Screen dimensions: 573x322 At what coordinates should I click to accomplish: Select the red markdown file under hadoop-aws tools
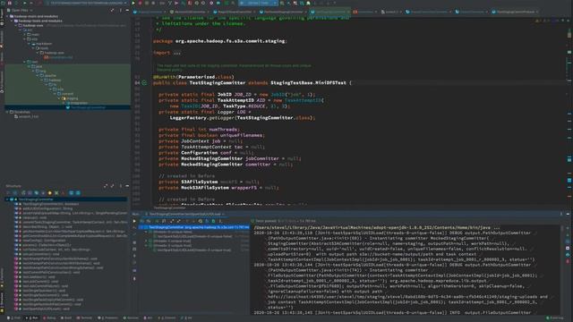tap(58, 57)
